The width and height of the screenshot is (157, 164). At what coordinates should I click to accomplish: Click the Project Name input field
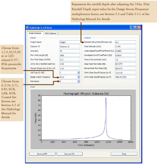(x=69, y=42)
